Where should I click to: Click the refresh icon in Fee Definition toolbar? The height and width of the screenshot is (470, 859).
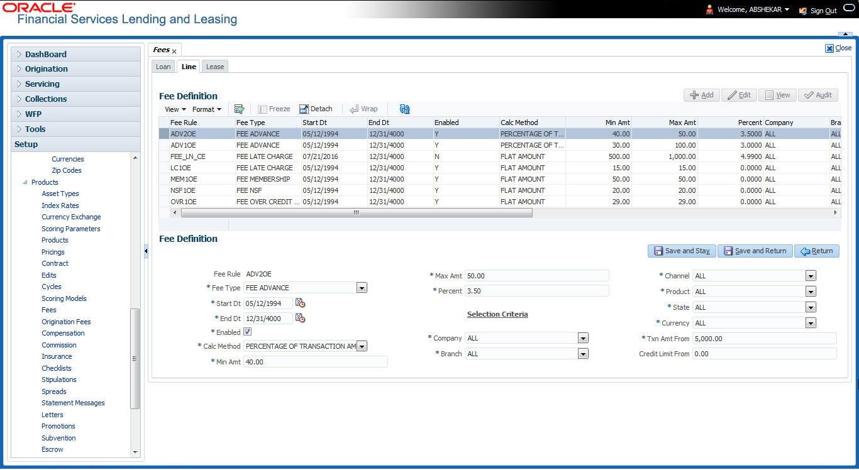404,109
